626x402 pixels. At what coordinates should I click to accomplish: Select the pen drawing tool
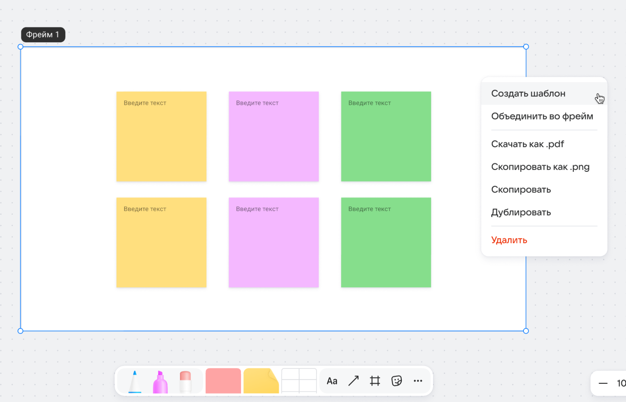[134, 382]
